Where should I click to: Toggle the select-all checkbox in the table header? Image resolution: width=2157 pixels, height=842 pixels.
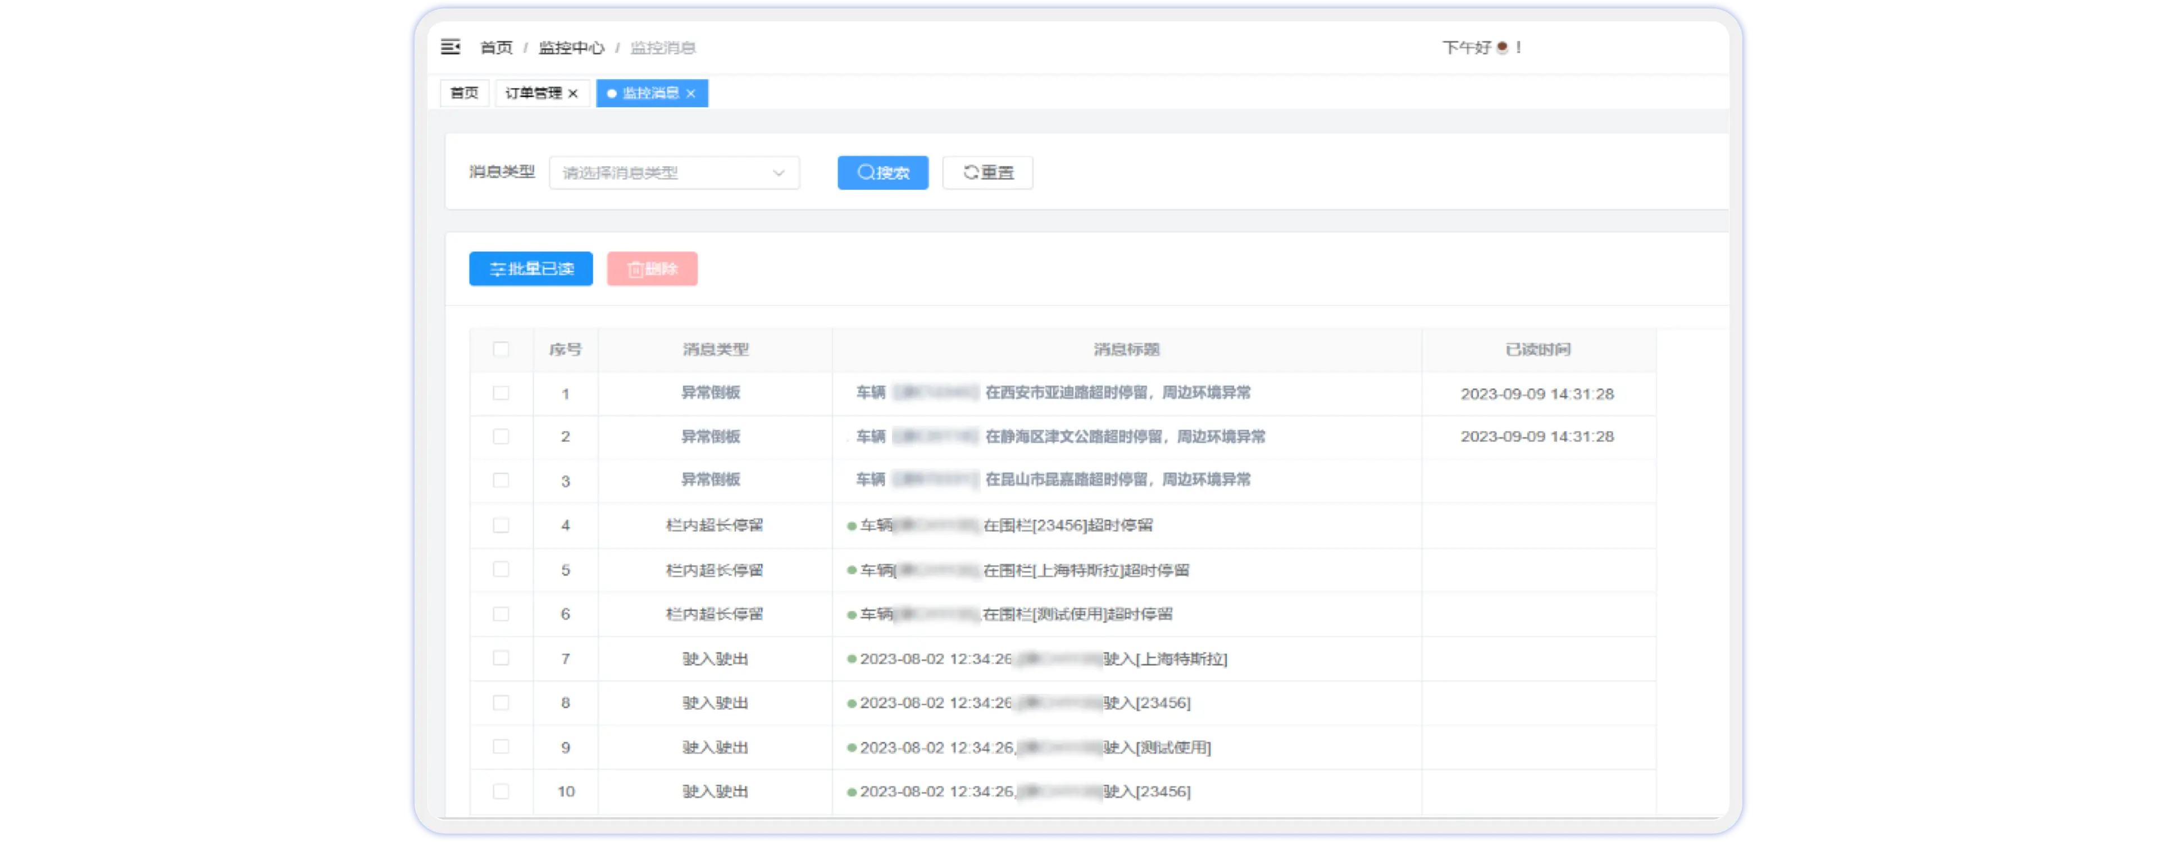500,349
